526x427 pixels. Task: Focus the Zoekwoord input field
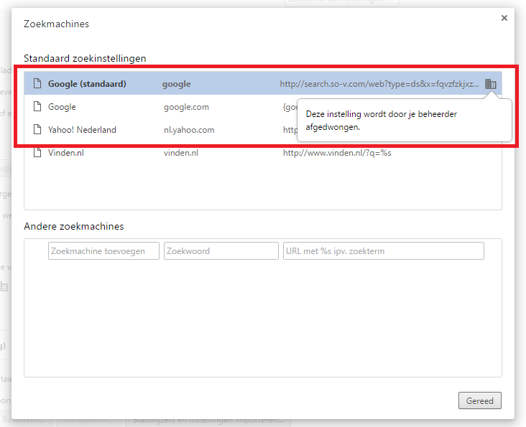(221, 251)
